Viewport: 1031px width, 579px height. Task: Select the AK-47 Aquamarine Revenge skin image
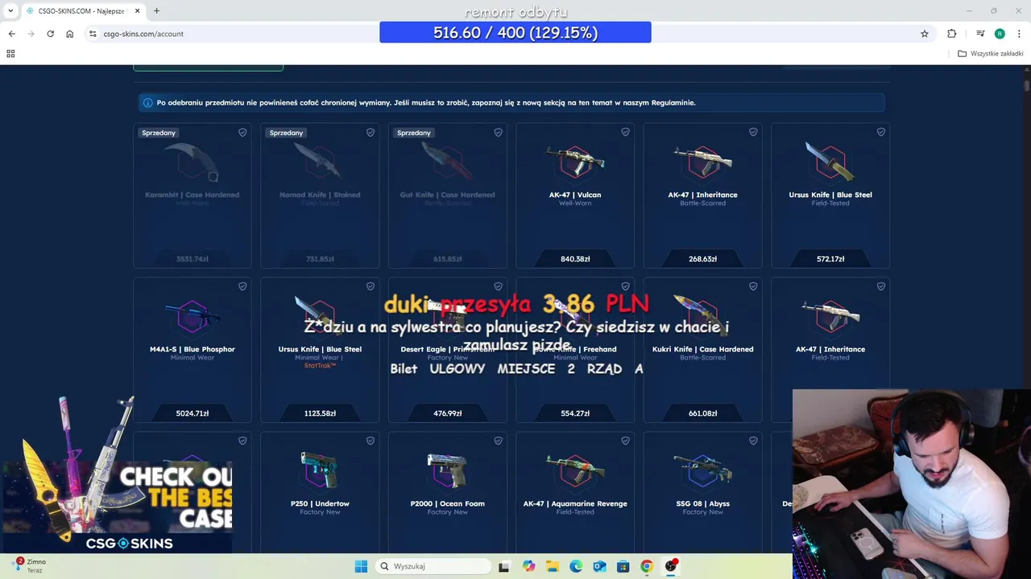tap(575, 470)
